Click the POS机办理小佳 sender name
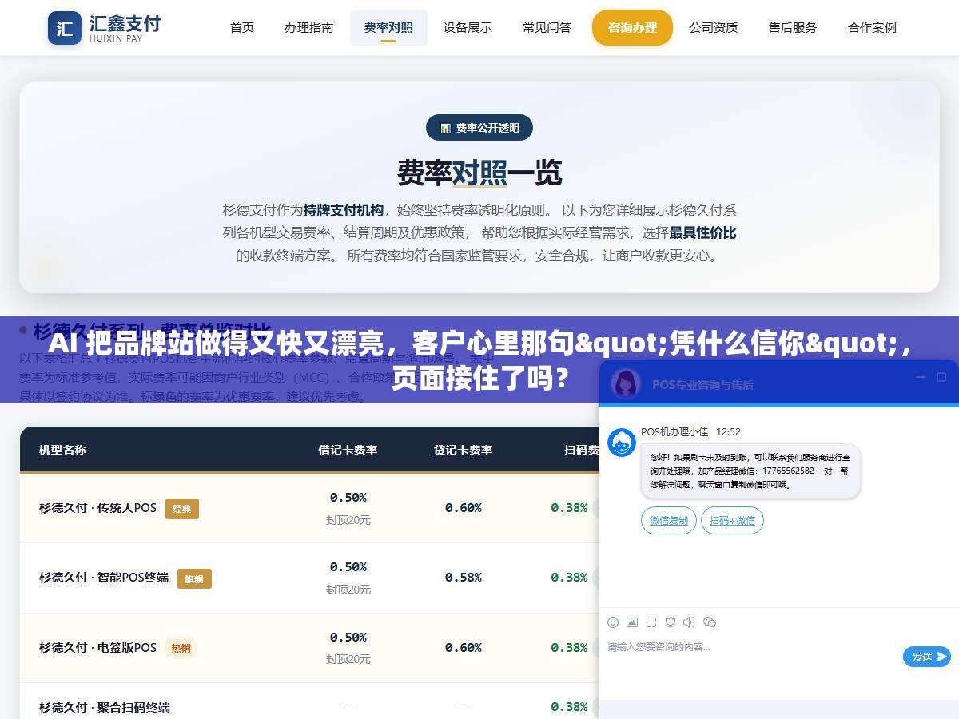This screenshot has width=959, height=719. coord(674,432)
